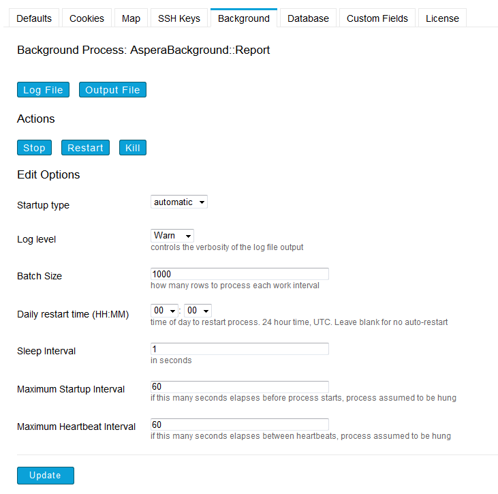Click the 'Log level' label
The image size is (498, 494).
point(37,239)
